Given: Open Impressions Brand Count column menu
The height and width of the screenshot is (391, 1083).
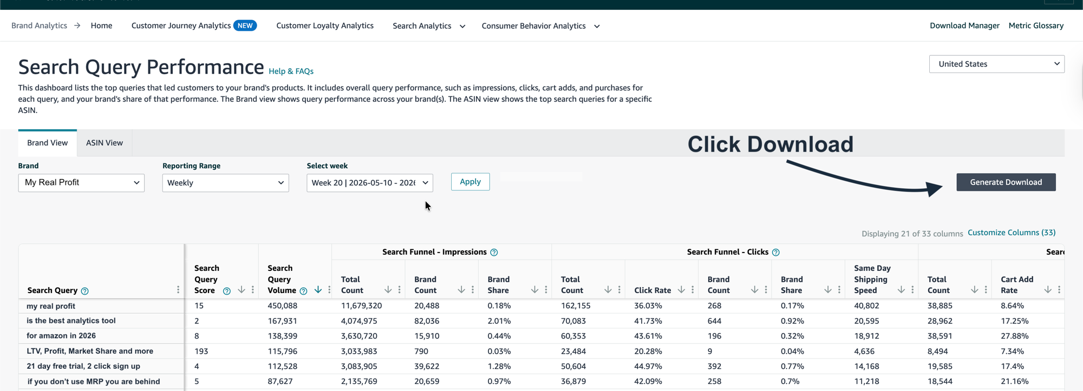Looking at the screenshot, I should [473, 290].
